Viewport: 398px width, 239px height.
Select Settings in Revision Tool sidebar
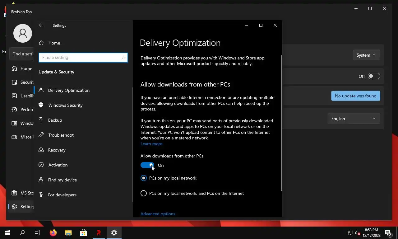tap(21, 207)
